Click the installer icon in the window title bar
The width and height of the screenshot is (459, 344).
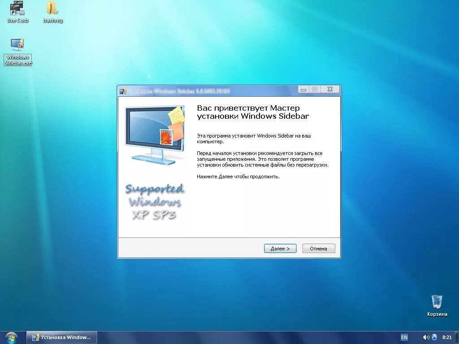pos(122,90)
